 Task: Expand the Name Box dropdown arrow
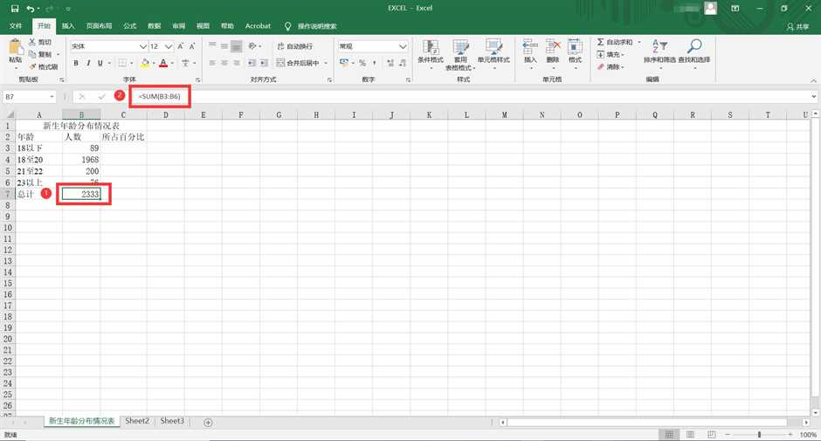(x=52, y=96)
